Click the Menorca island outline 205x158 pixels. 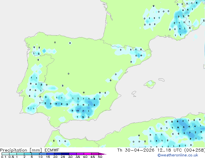point(161,80)
